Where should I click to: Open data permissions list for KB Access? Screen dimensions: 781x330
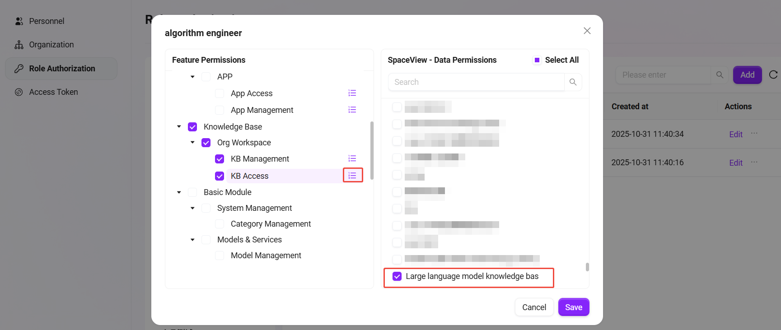pyautogui.click(x=352, y=176)
